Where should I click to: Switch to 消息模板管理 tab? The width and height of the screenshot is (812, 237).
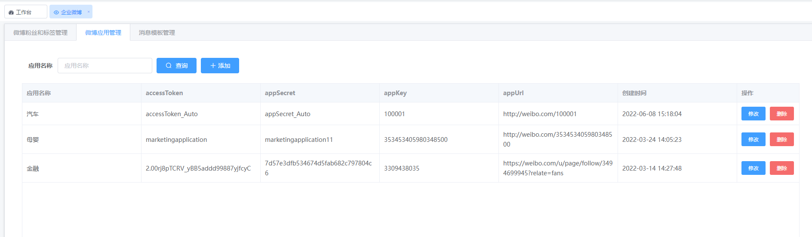(157, 33)
